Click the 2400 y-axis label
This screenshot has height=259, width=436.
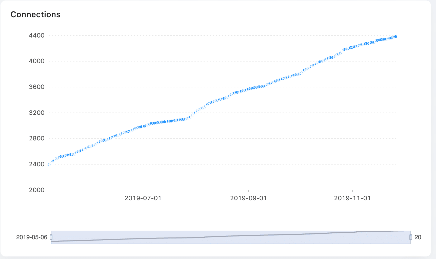tap(37, 164)
